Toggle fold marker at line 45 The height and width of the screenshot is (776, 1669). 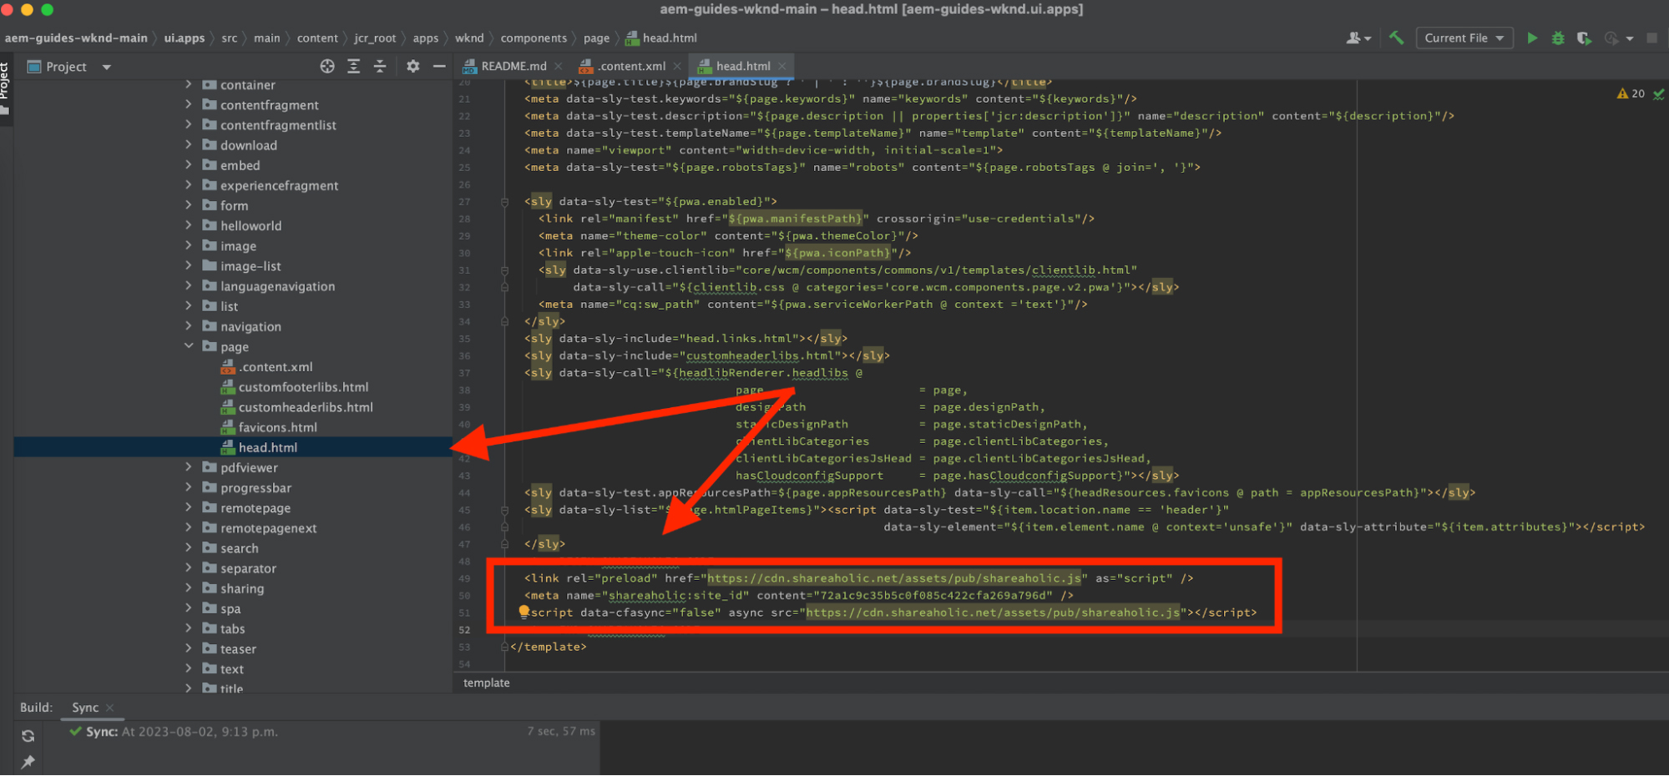click(504, 510)
